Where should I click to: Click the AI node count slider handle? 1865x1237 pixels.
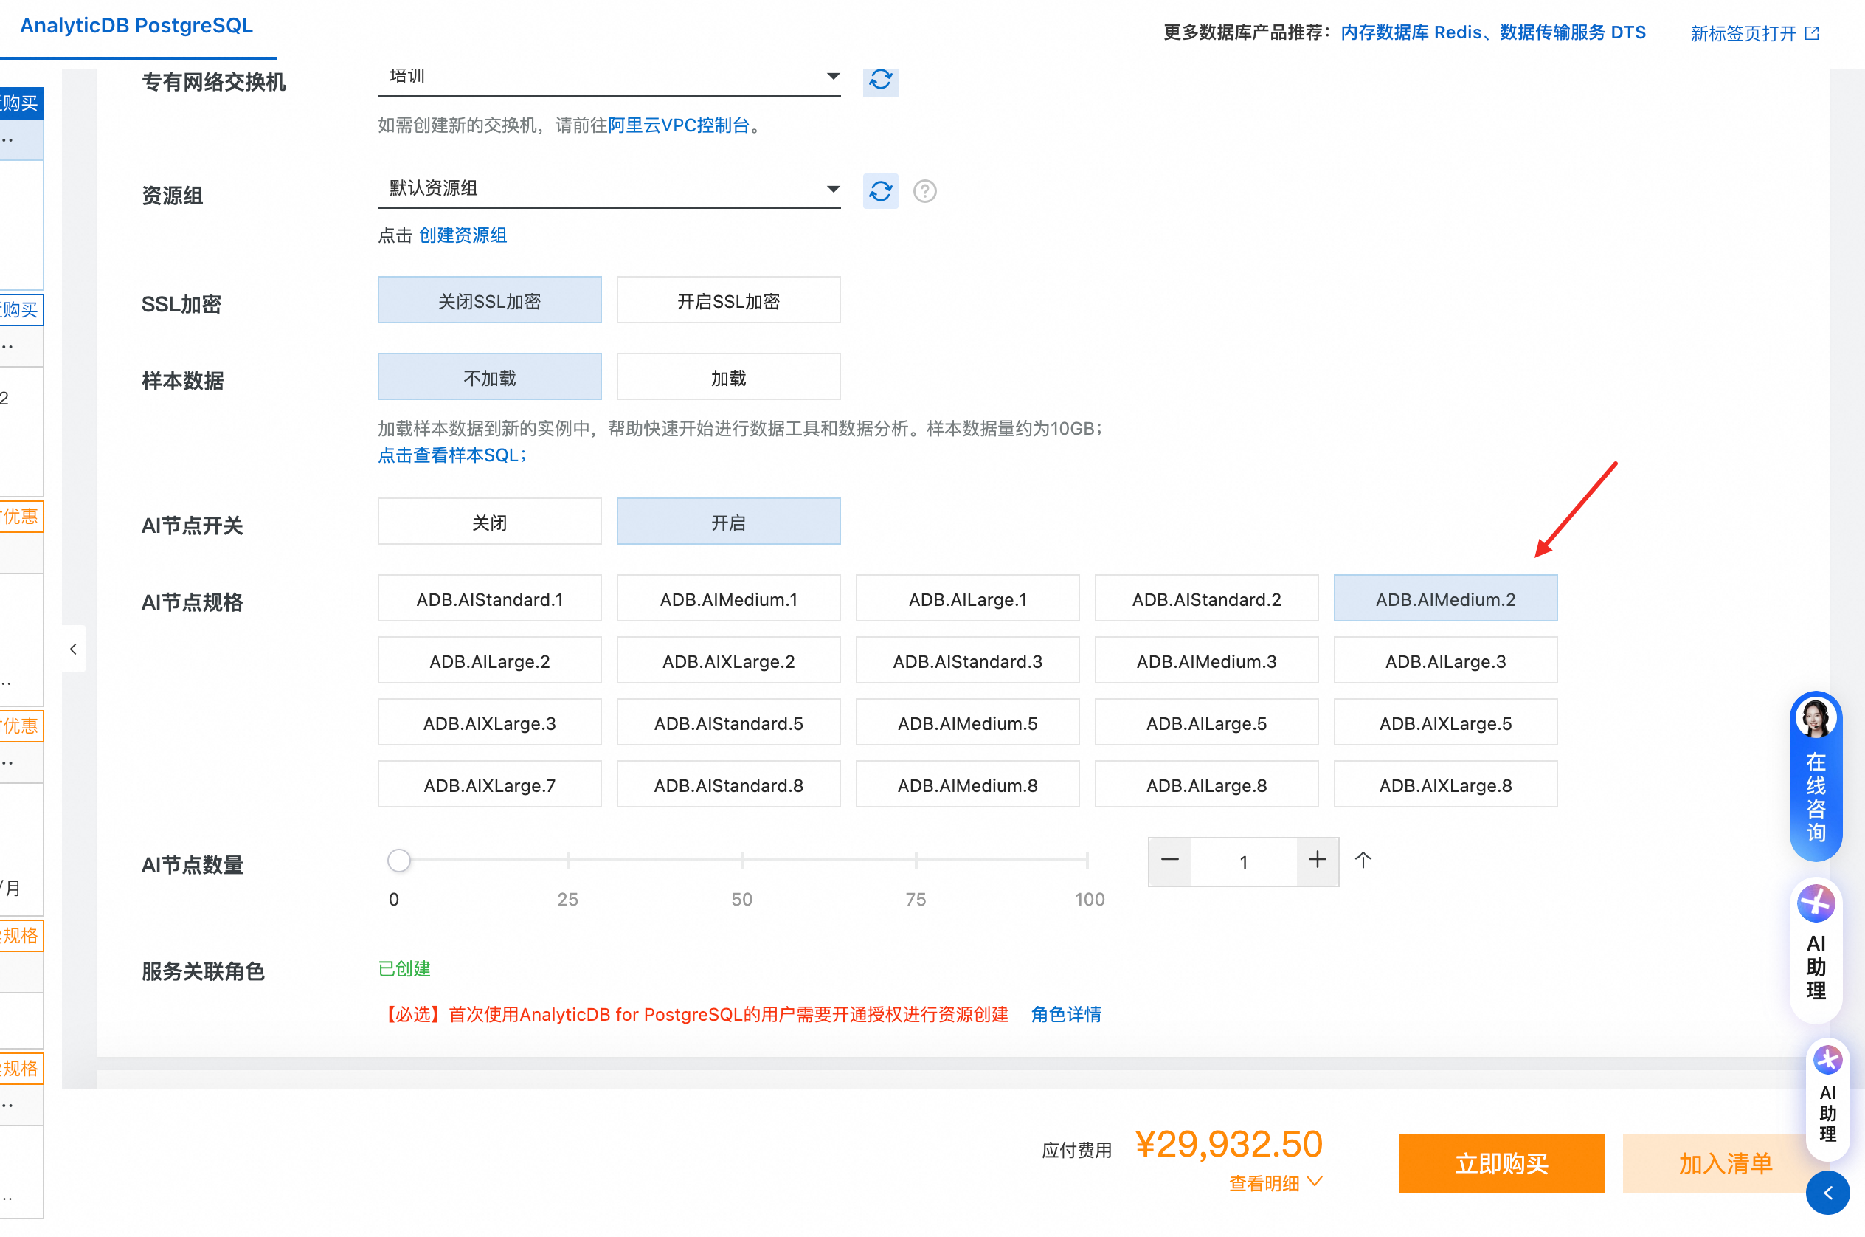(399, 860)
